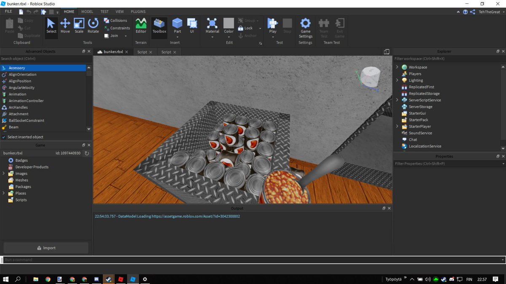Select Developer Products in Game panel
Viewport: 506px width, 284px height.
pyautogui.click(x=32, y=167)
